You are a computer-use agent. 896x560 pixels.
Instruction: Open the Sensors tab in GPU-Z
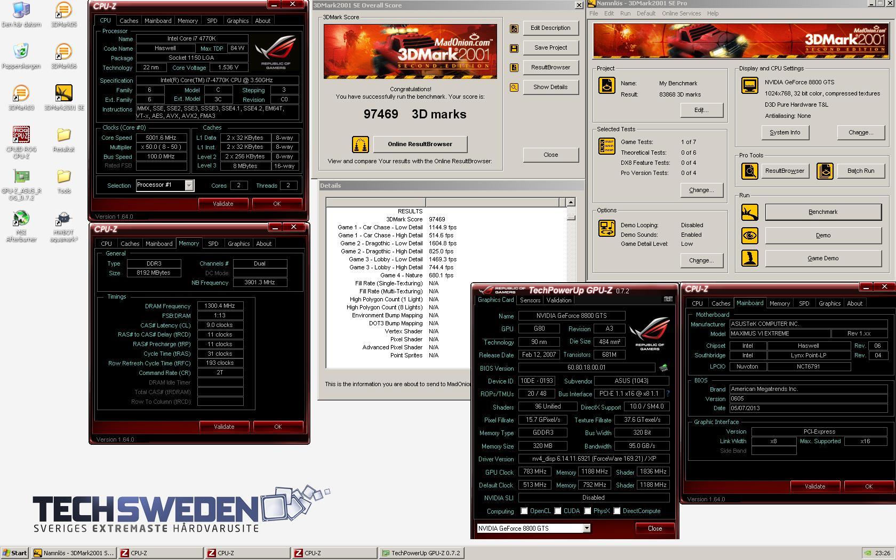point(530,300)
